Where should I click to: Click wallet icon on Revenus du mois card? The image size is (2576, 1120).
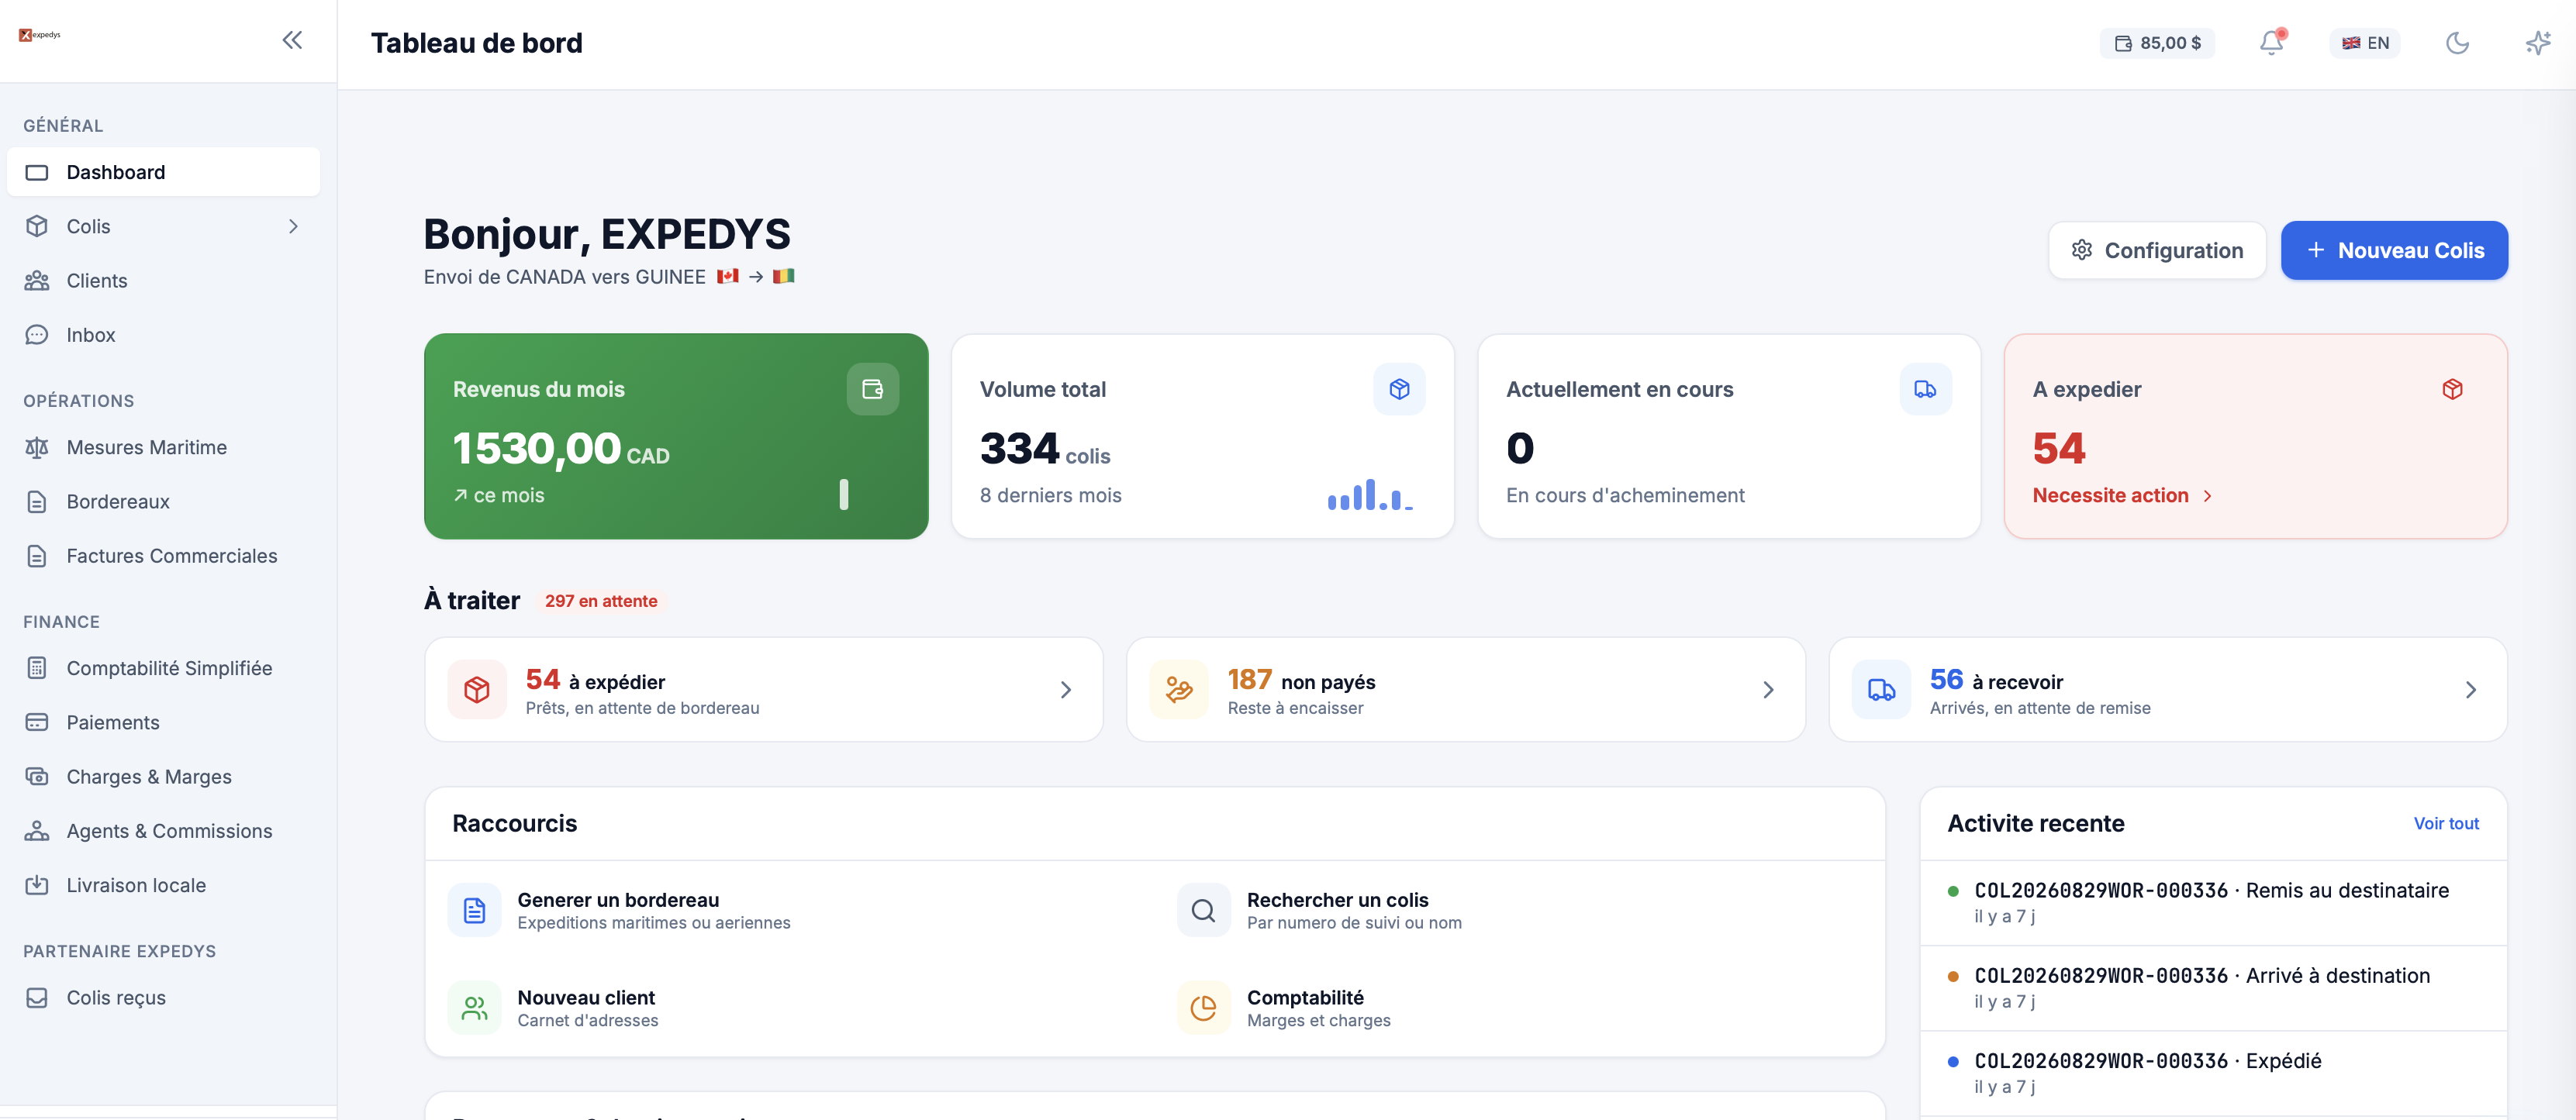[x=872, y=388]
